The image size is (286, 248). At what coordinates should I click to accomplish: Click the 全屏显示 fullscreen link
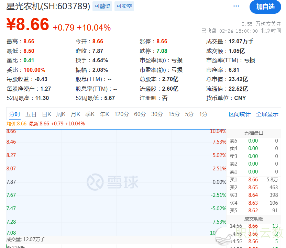(267, 114)
